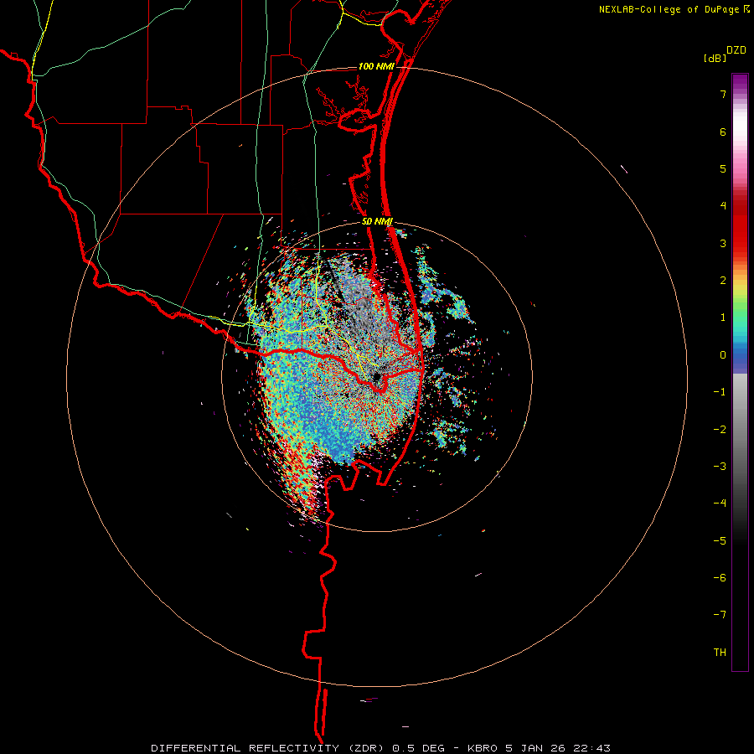Click the 3 value on color scale
The width and height of the screenshot is (754, 754).
(x=723, y=243)
